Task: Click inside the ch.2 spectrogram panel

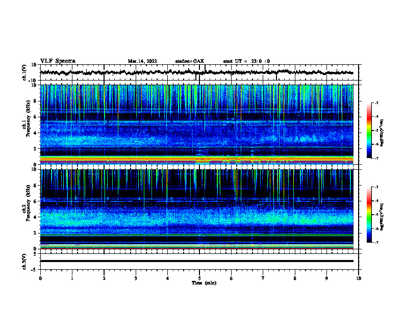Action: (196, 209)
